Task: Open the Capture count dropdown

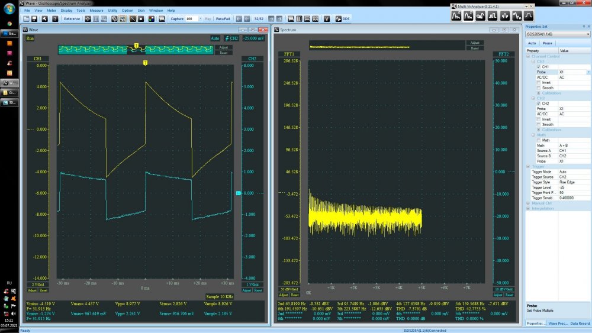Action: point(200,19)
